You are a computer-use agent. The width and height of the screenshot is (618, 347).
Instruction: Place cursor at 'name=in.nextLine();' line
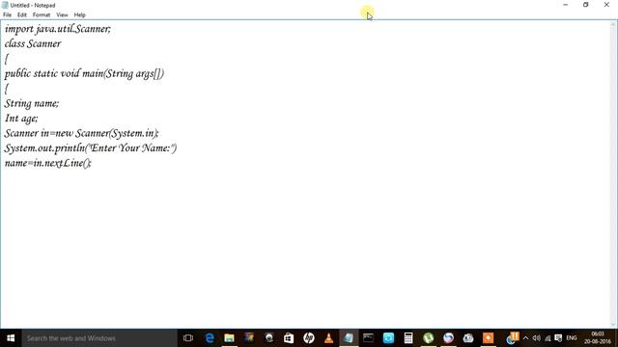point(47,163)
